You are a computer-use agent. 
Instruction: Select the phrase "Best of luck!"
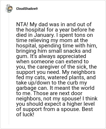[55, 112]
